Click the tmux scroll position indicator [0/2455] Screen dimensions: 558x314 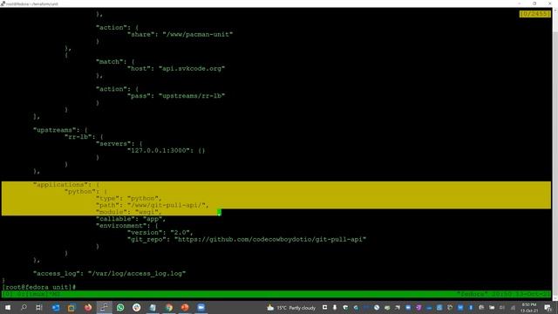[534, 14]
